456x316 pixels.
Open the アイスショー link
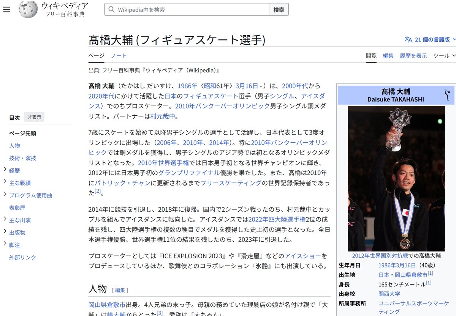coord(303,256)
